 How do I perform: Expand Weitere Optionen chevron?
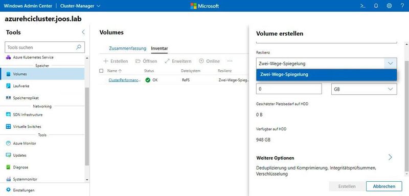(x=390, y=157)
